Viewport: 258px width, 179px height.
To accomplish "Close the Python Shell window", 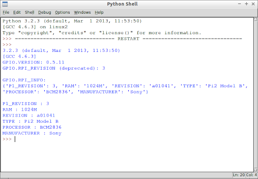I will coord(253,4).
